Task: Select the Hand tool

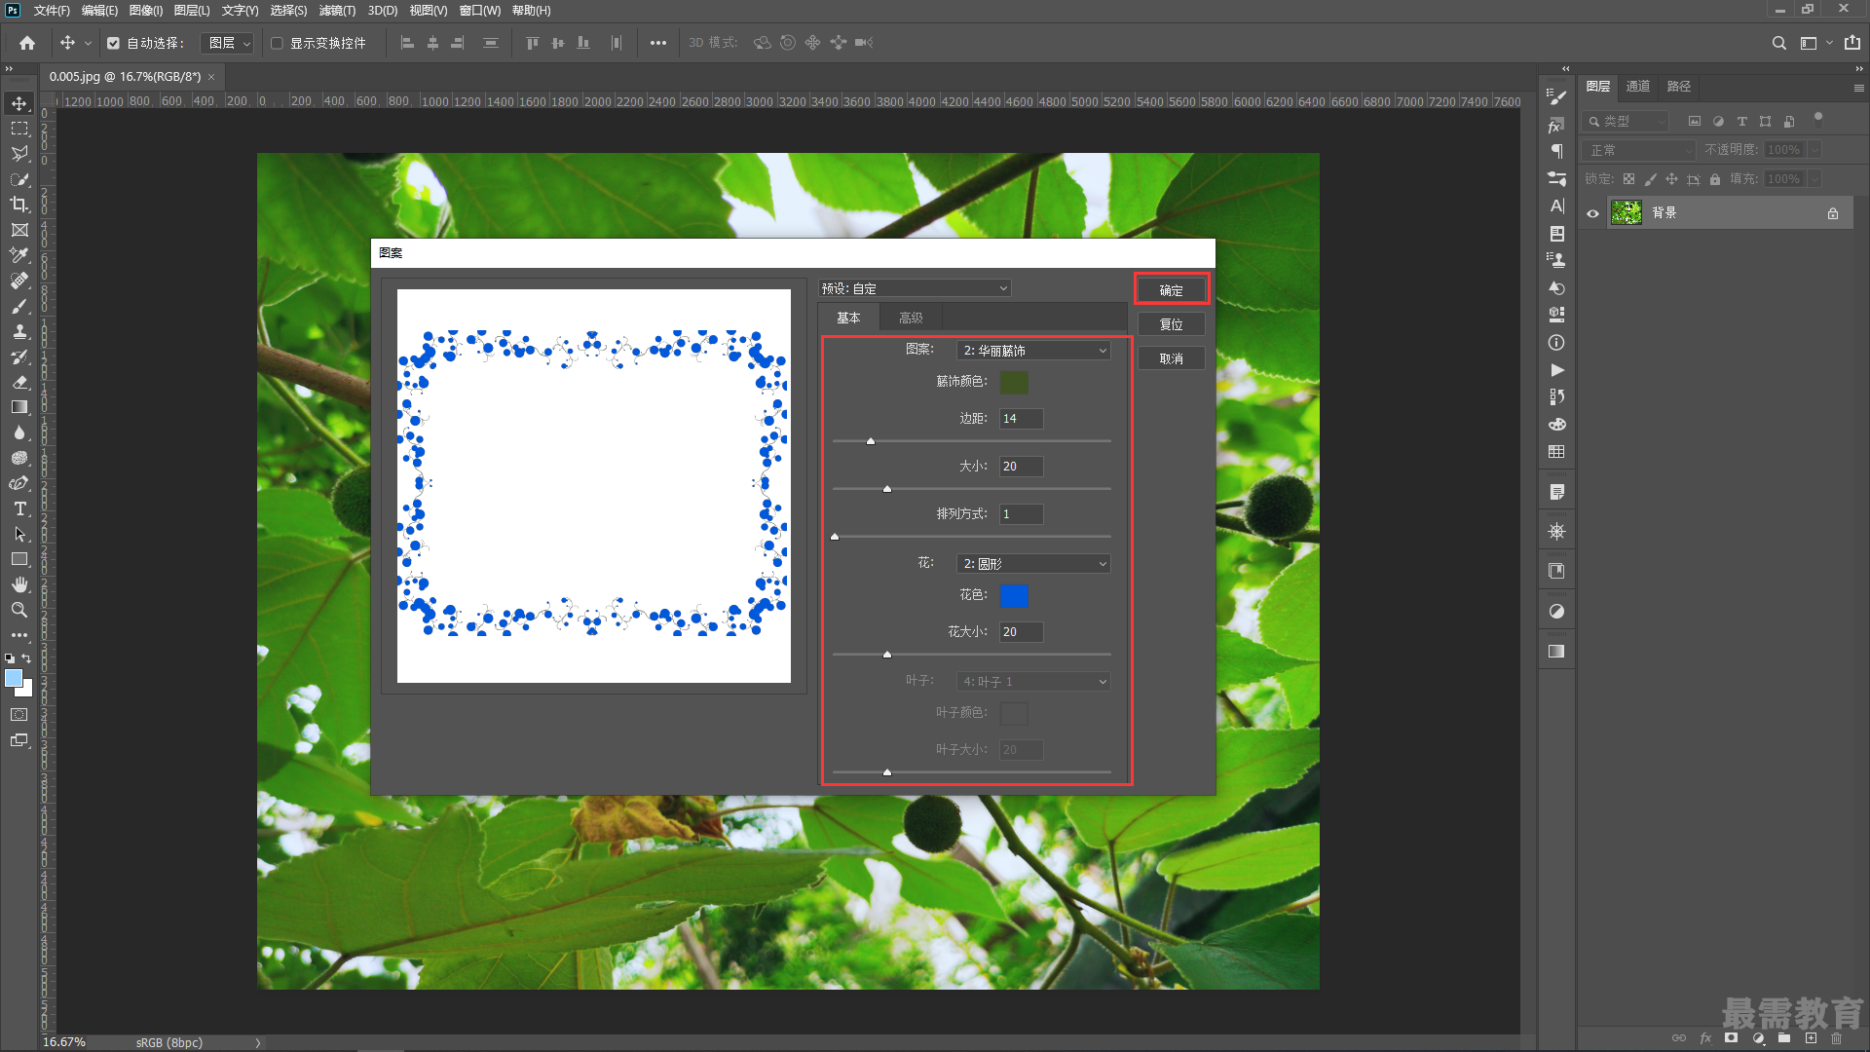Action: [19, 584]
